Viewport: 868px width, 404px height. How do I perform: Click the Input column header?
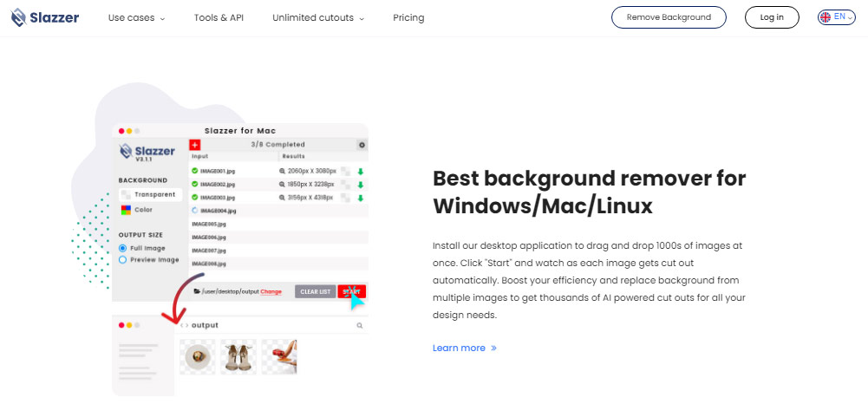click(199, 157)
